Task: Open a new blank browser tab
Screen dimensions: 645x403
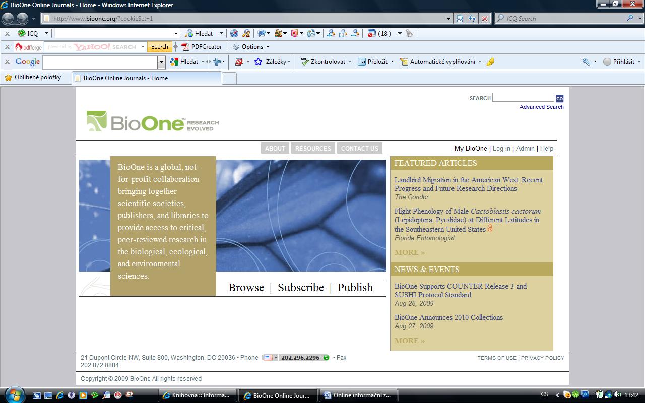Action: (x=229, y=78)
